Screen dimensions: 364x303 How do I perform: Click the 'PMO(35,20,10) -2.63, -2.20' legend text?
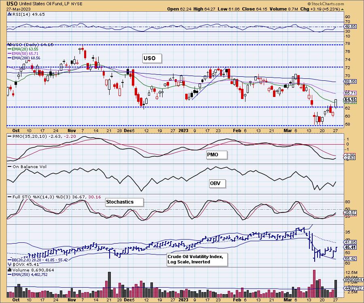[44, 136]
